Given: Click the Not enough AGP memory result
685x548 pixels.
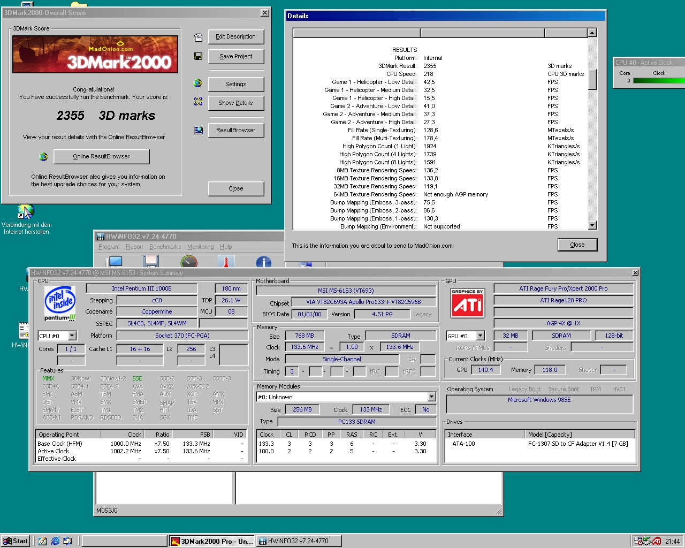Looking at the screenshot, I should tap(455, 194).
